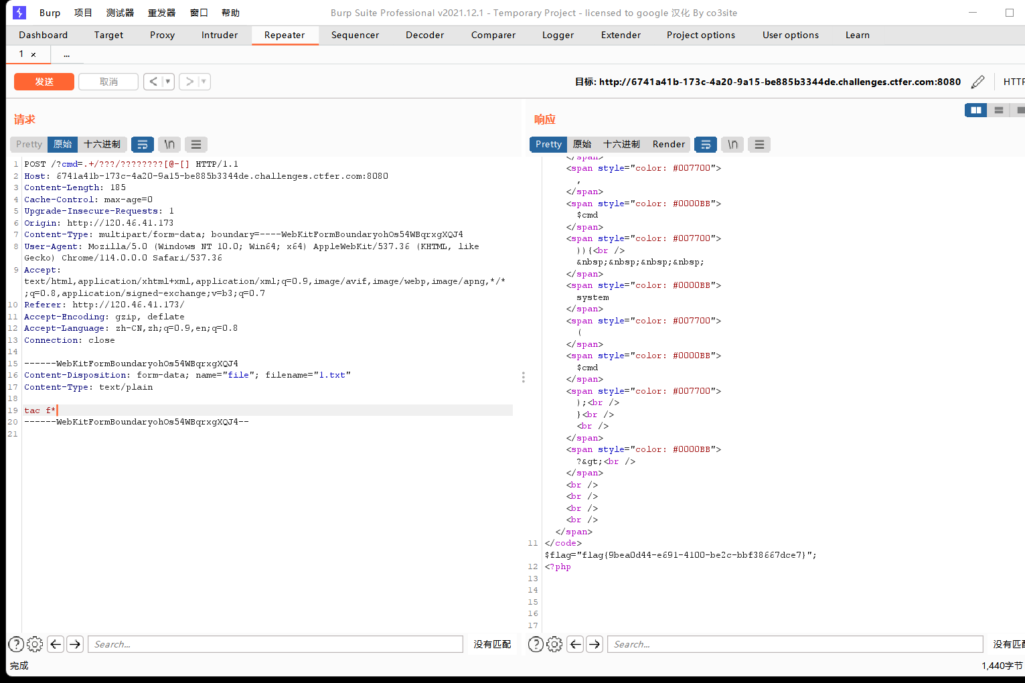Add a new Repeater tab with ...
The width and height of the screenshot is (1025, 683).
(x=66, y=54)
